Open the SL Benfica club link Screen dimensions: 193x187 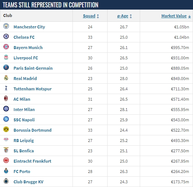pyautogui.click(x=24, y=151)
